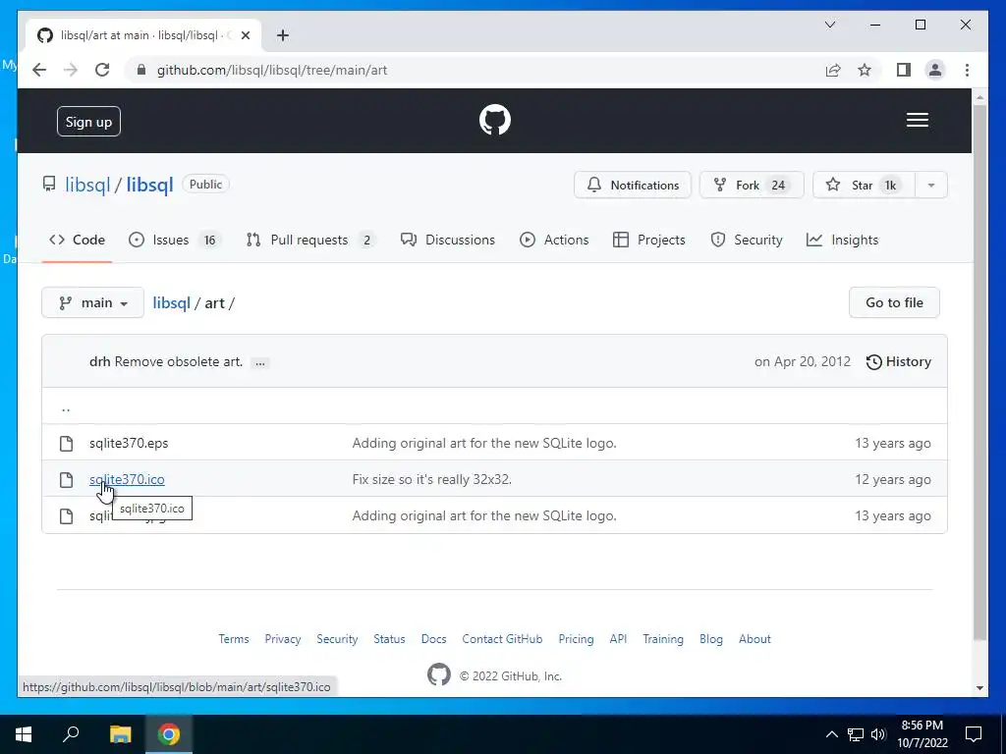Open the Status footer link
The image size is (1006, 754).
pyautogui.click(x=389, y=639)
